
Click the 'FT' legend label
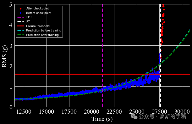coord(28,22)
